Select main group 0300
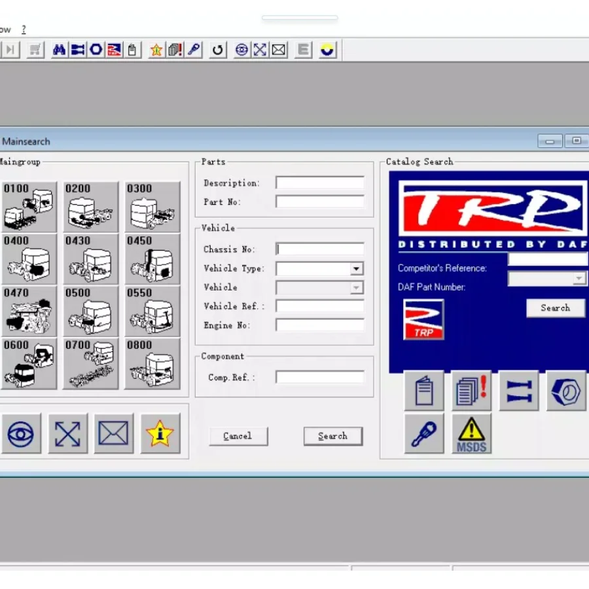This screenshot has height=589, width=589. coord(152,207)
